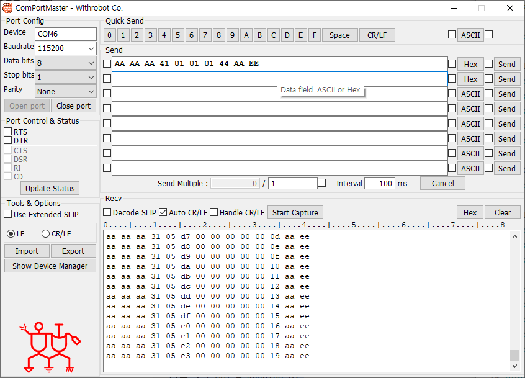Click the send field containing AA AA AA 41
This screenshot has height=378, width=525.
tap(280, 63)
